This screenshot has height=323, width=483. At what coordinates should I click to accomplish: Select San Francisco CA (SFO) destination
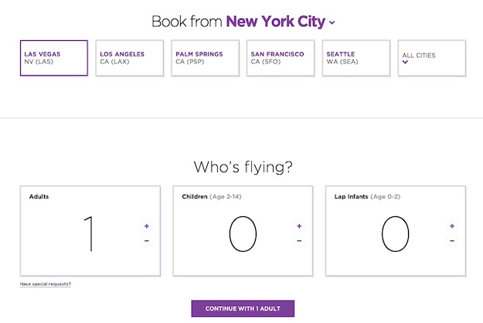click(281, 58)
